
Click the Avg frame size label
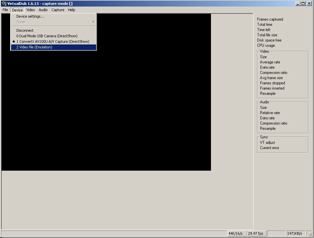pos(271,78)
